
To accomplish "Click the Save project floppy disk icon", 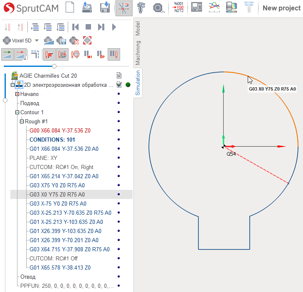I will pos(105,7).
